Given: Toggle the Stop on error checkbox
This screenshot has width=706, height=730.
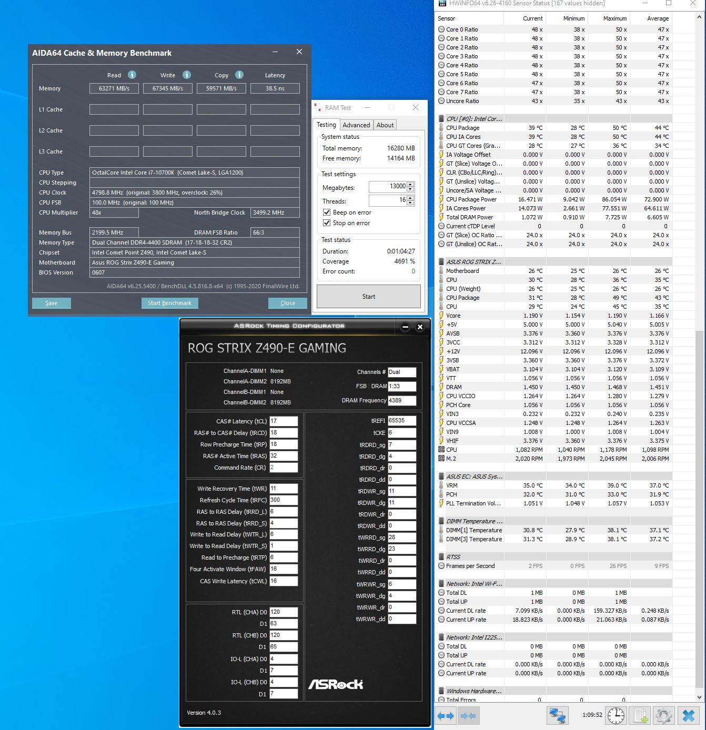Looking at the screenshot, I should click(326, 223).
